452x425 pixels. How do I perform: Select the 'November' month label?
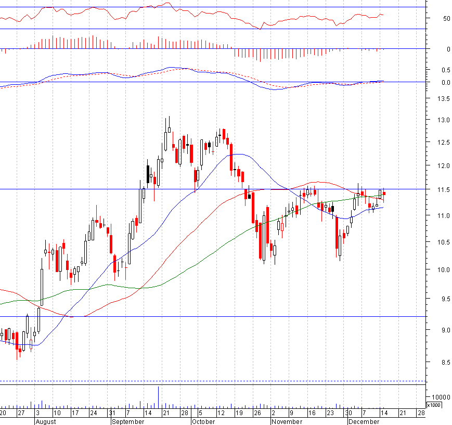[287, 421]
